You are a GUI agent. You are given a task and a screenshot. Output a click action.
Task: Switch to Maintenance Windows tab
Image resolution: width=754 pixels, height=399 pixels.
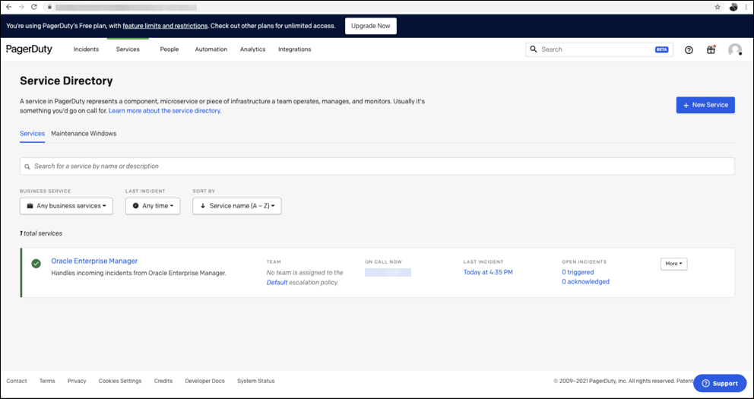(x=84, y=134)
